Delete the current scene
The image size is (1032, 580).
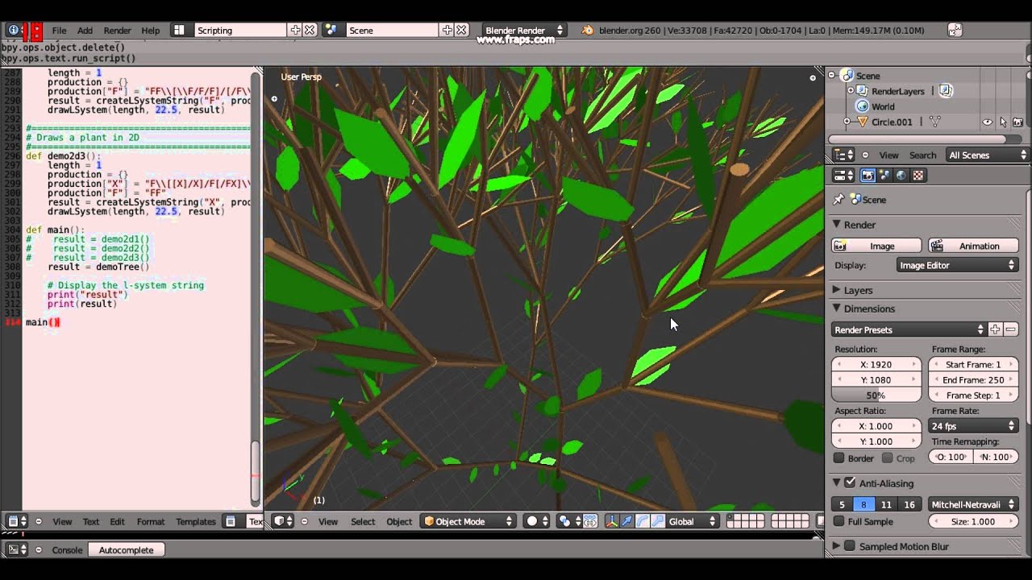(461, 30)
